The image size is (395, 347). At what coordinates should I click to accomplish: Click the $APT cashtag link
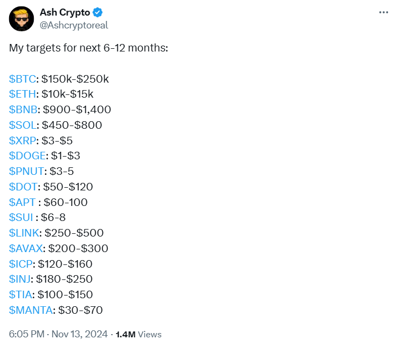point(22,202)
